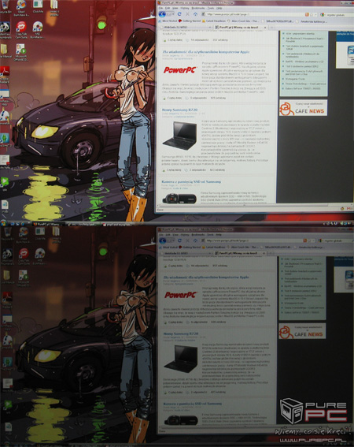Click RSS feed icon in brighter address bar
The height and width of the screenshot is (447, 354).
pyautogui.click(x=307, y=14)
